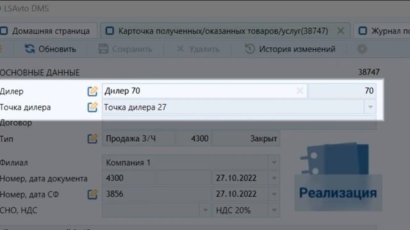The image size is (410, 230).
Task: Click the СФ number field 3856
Action: pyautogui.click(x=156, y=194)
